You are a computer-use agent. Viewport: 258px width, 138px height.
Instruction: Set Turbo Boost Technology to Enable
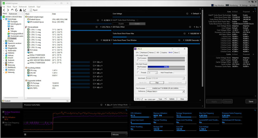137,24
